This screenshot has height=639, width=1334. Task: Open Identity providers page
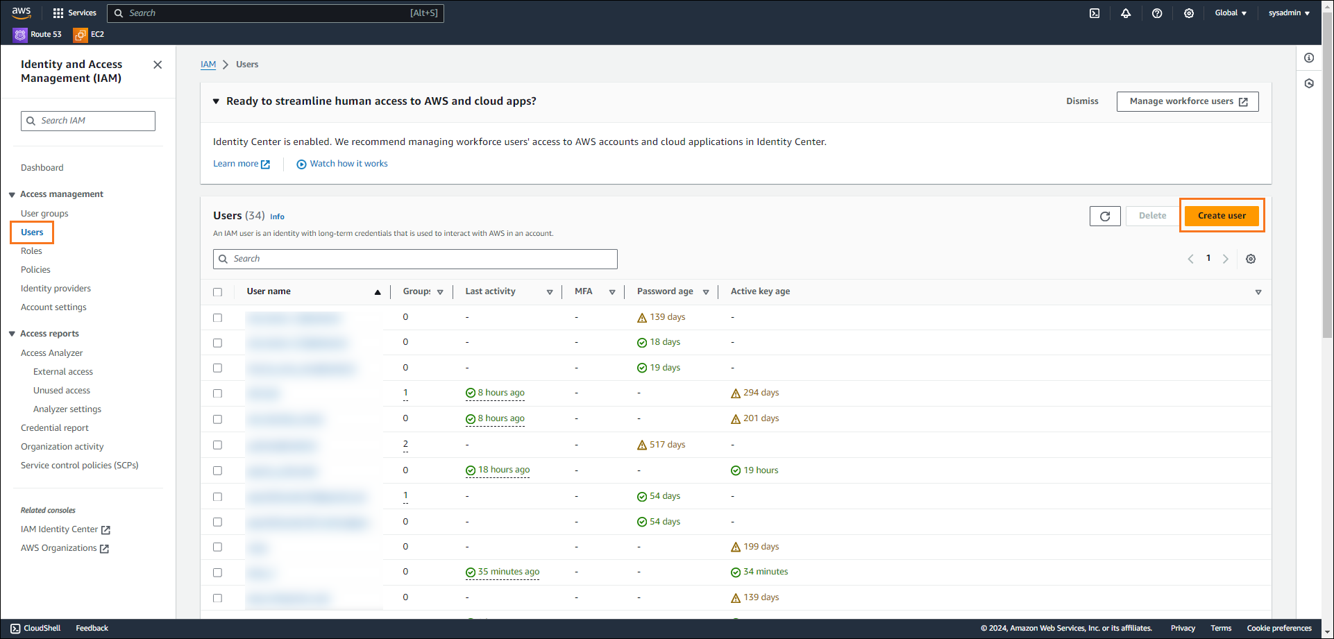[x=56, y=289]
